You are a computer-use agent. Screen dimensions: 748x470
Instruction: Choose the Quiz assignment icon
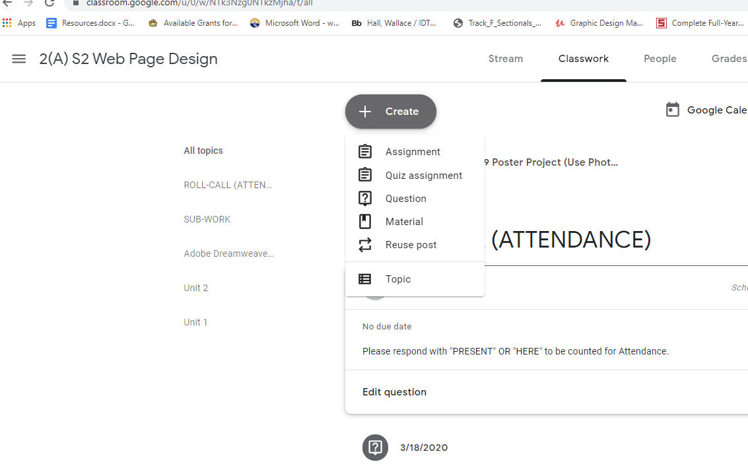(365, 175)
